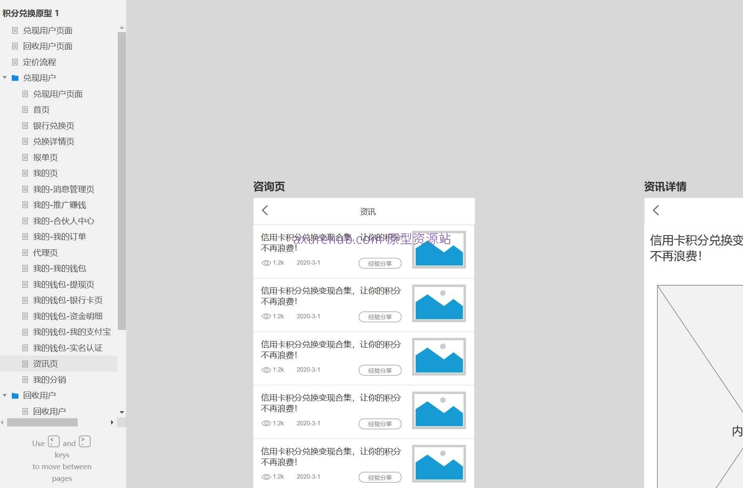The image size is (743, 488).
Task: Click the blue folder icon next to 兑现用户
Action: (x=15, y=78)
